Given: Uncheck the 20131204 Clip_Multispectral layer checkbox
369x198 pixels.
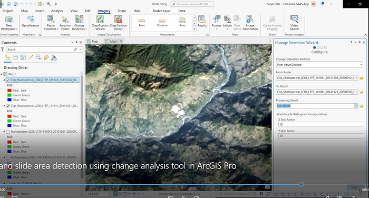Looking at the screenshot, I should click(x=8, y=80).
